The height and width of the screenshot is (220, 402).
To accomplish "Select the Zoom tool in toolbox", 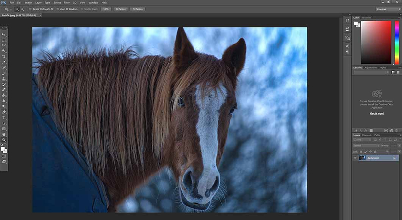I will 4,140.
